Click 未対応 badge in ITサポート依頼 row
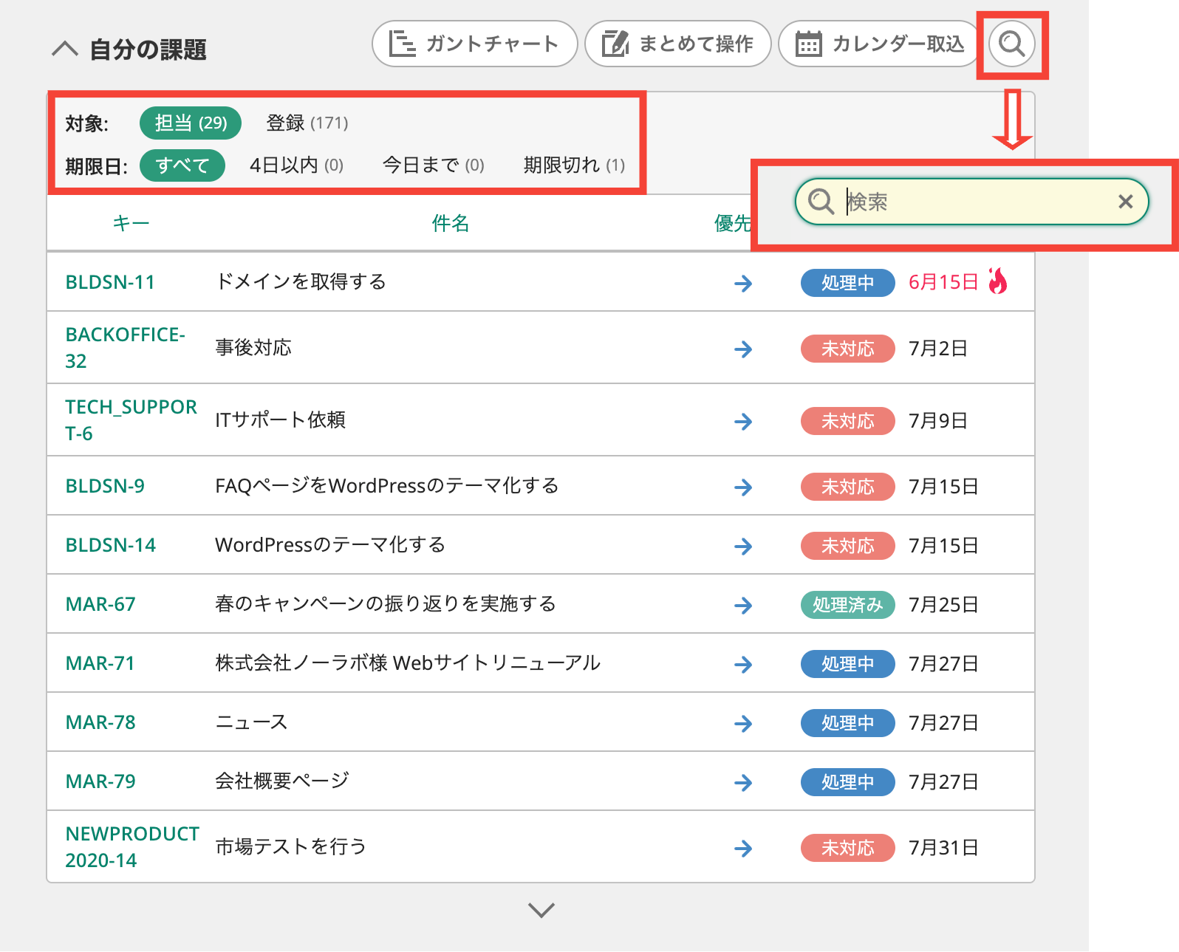Image resolution: width=1179 pixels, height=952 pixels. coord(847,420)
